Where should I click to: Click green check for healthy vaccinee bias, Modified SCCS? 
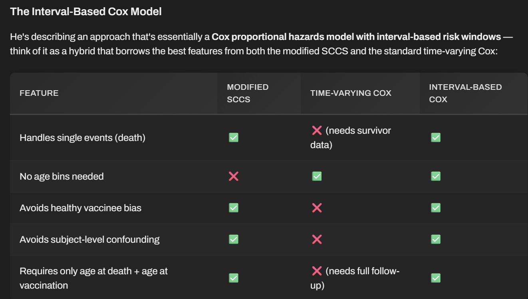[x=234, y=208]
